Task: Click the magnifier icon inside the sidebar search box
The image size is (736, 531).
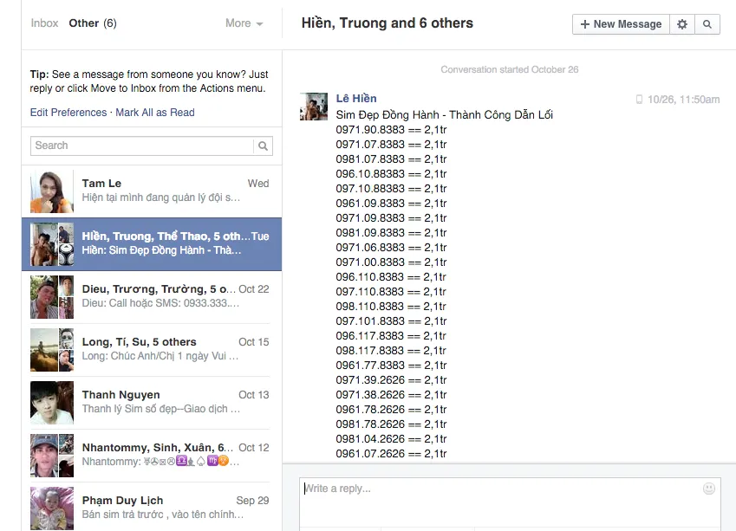Action: pos(263,146)
